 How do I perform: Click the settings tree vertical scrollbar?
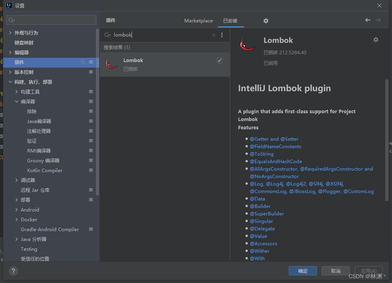click(x=97, y=112)
